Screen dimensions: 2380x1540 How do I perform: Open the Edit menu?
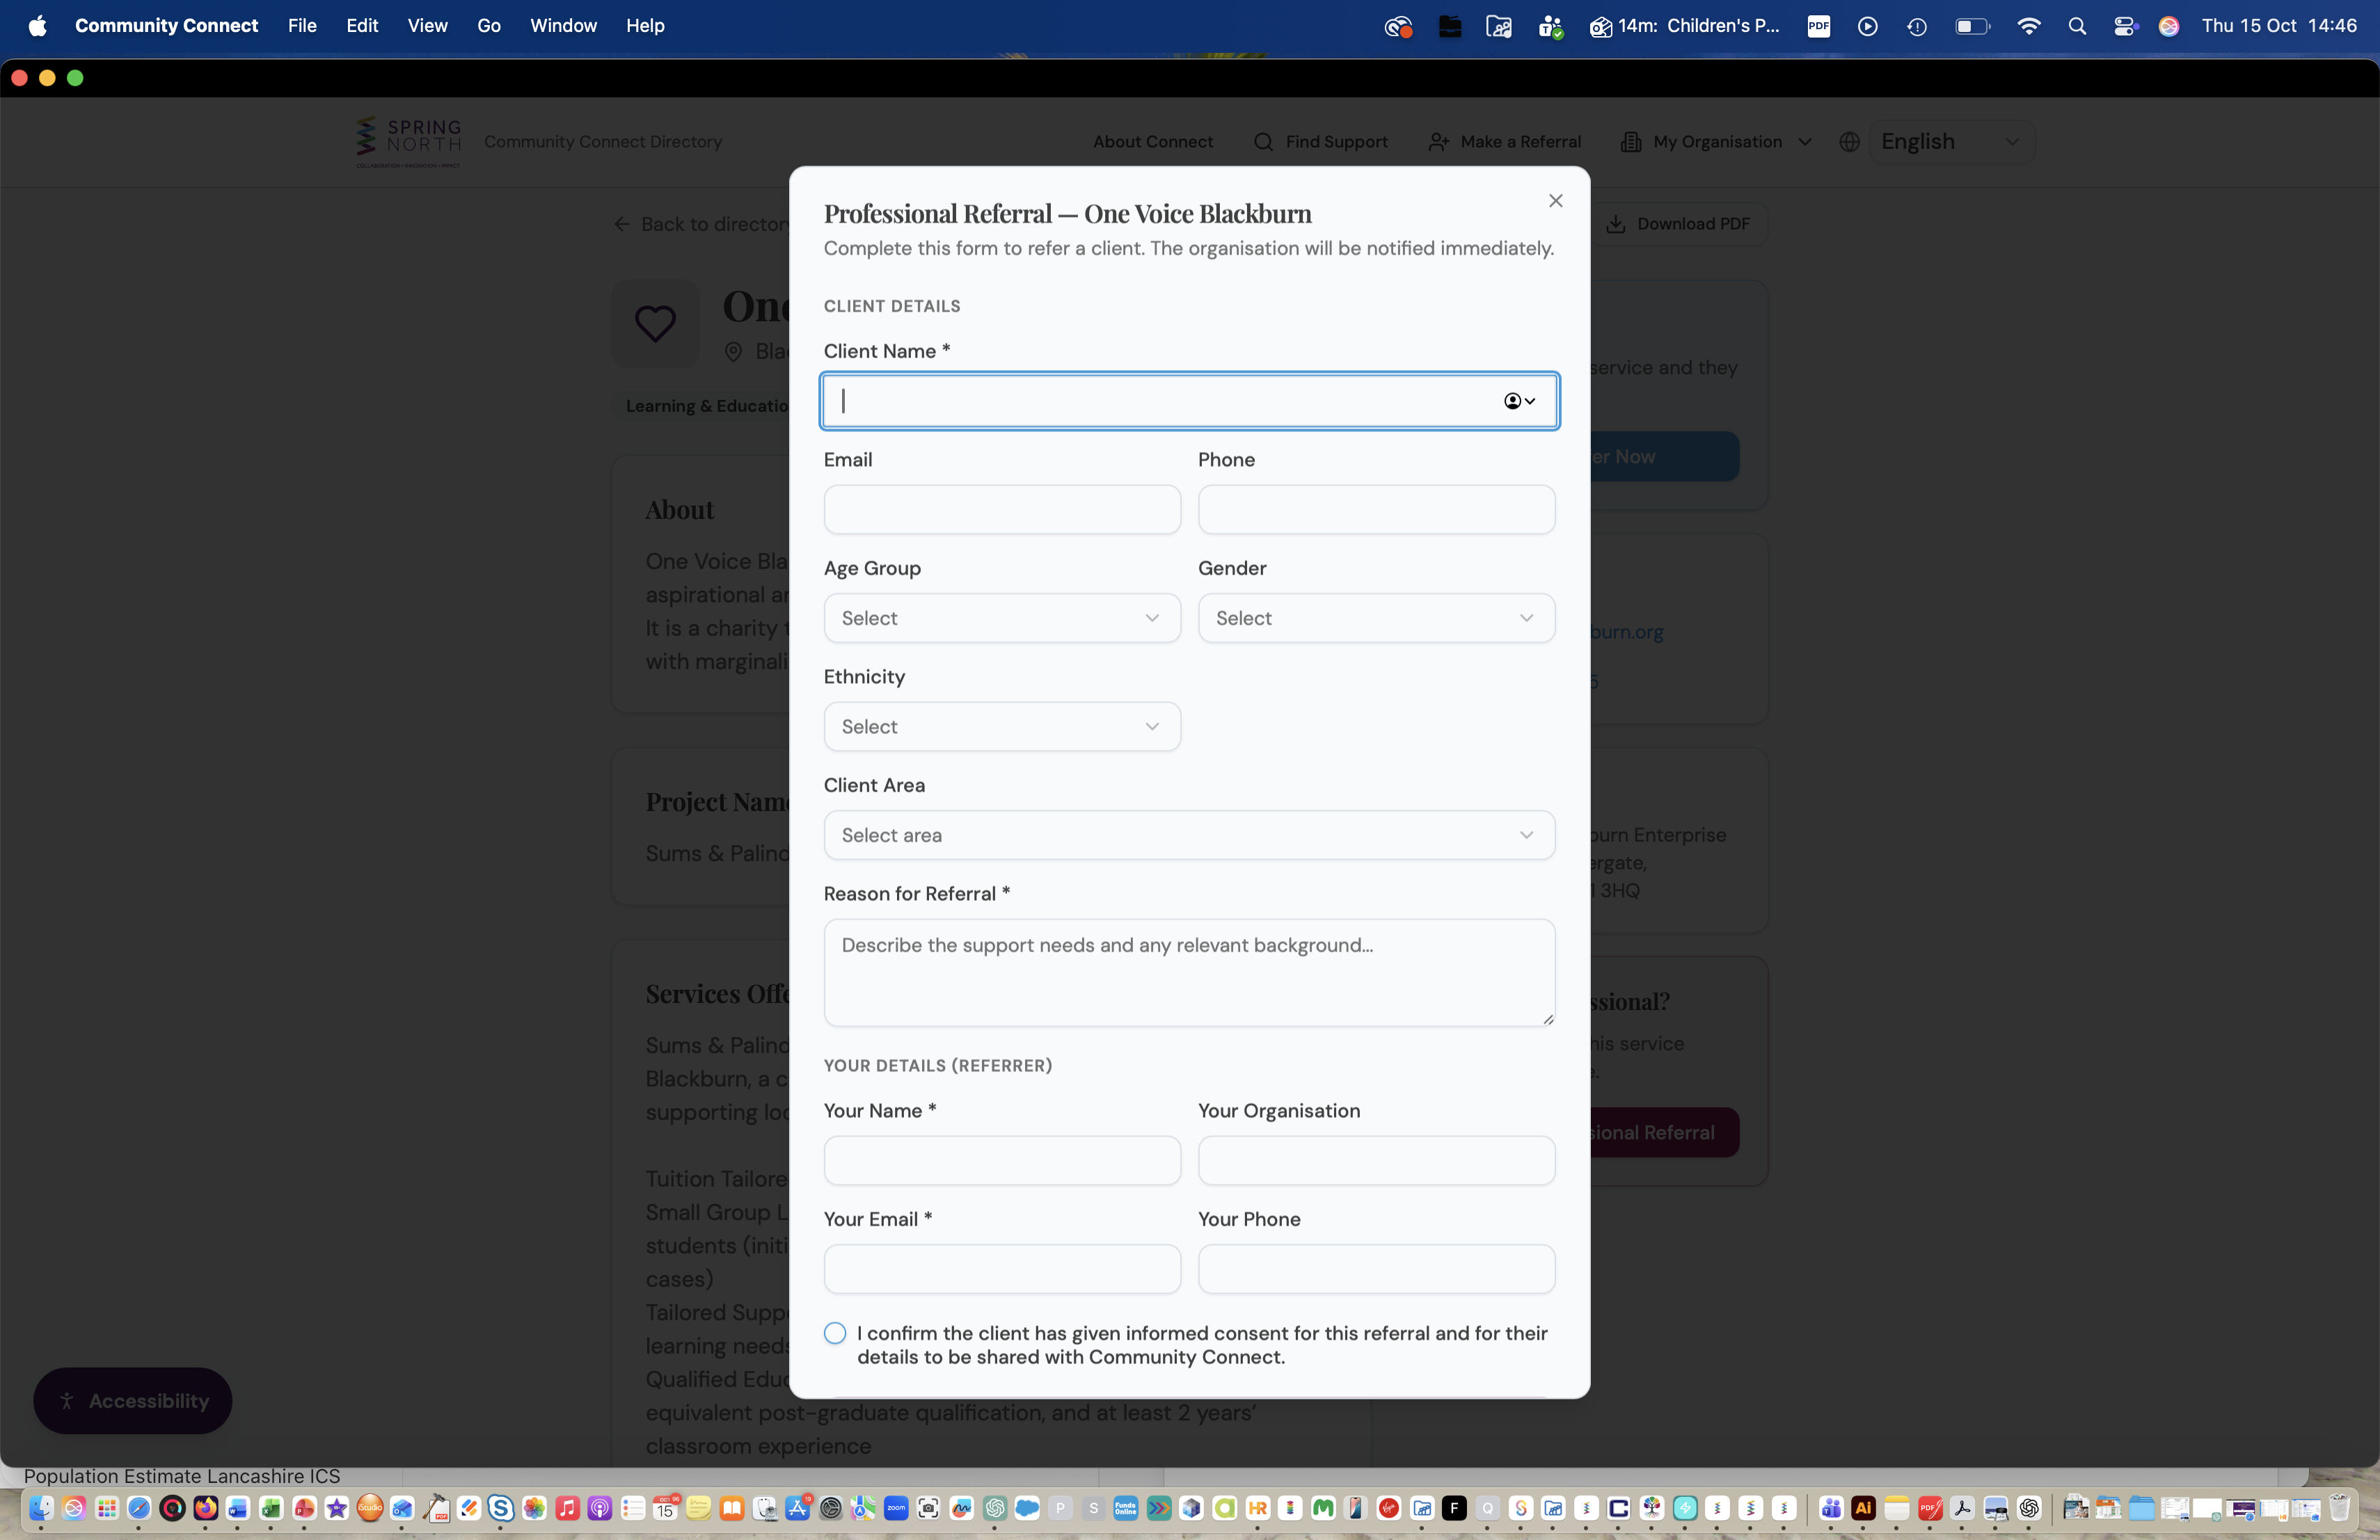362,26
